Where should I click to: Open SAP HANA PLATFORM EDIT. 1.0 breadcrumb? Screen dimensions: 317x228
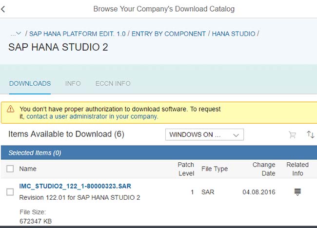click(78, 34)
